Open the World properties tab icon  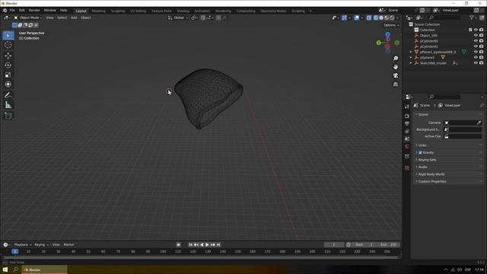pos(407,146)
